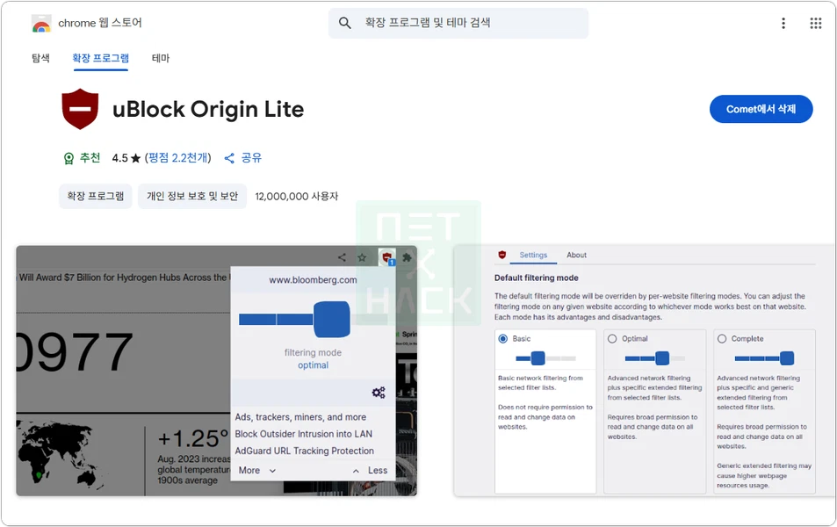The width and height of the screenshot is (837, 527).
Task: Click the Chrome Web Store rainbow logo
Action: point(41,24)
